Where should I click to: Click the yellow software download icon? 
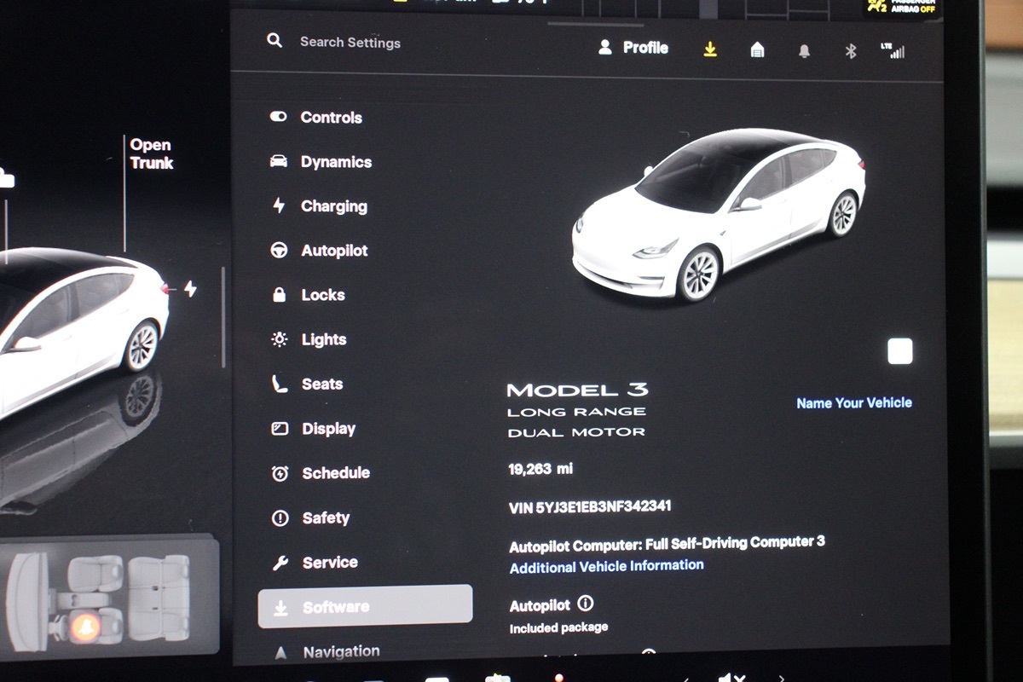710,50
